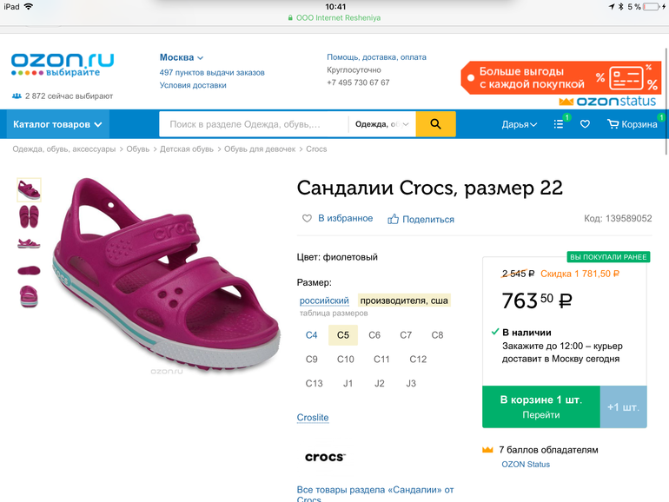Open the favorites heart icon in navbar

click(x=585, y=124)
